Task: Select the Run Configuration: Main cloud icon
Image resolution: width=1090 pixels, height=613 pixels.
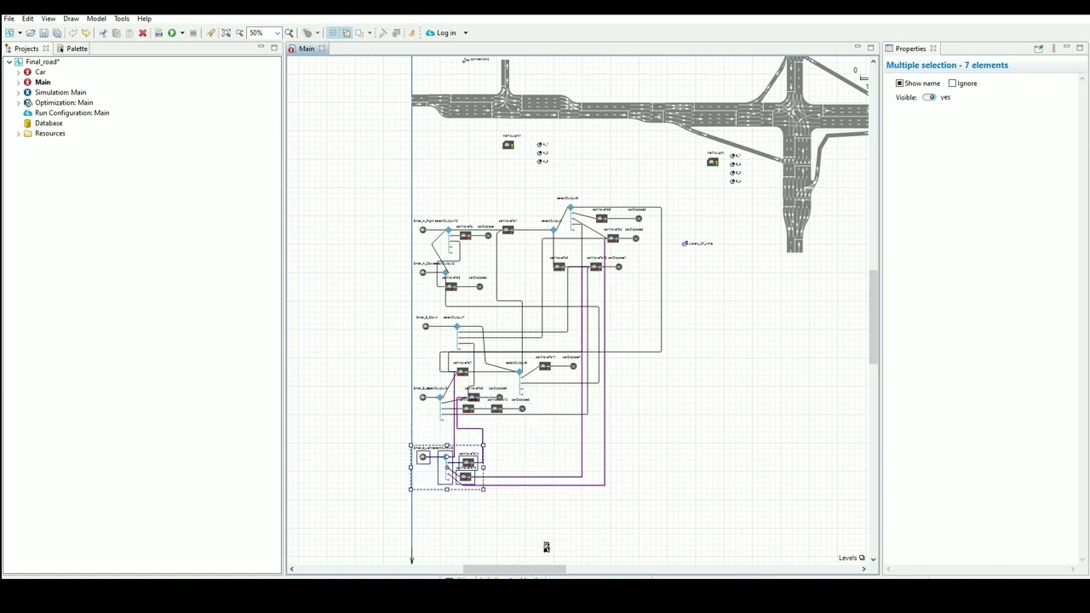Action: [x=27, y=113]
